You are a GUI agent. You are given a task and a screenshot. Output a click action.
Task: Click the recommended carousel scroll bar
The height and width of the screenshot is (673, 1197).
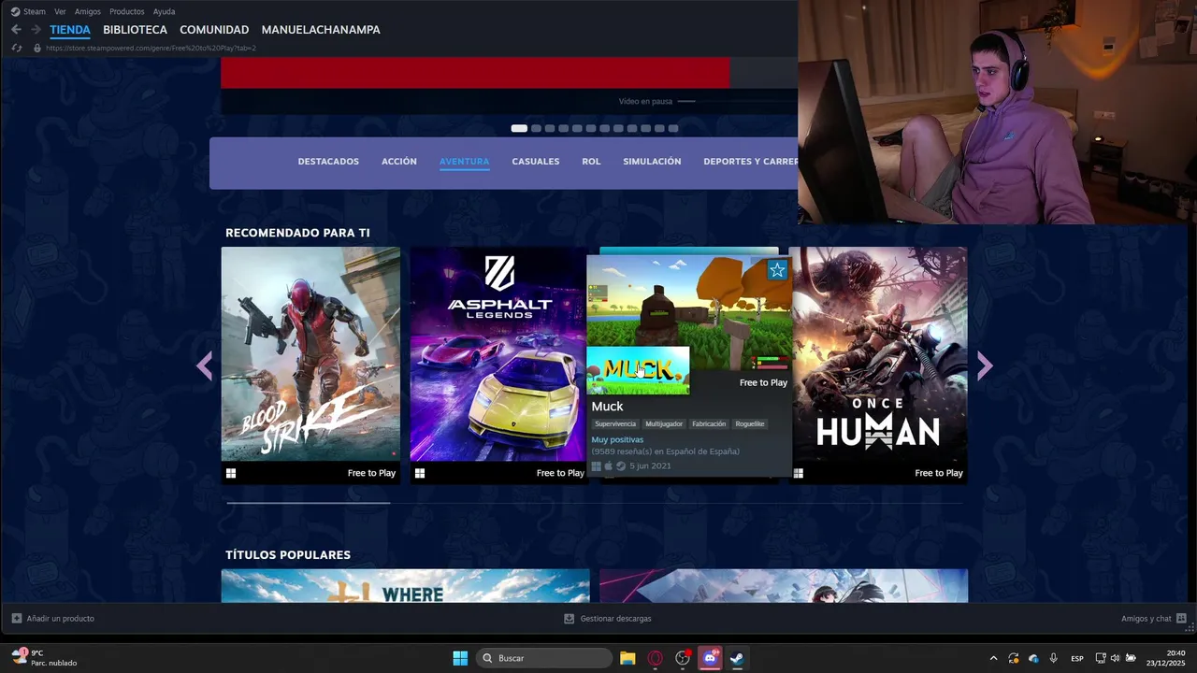(309, 503)
